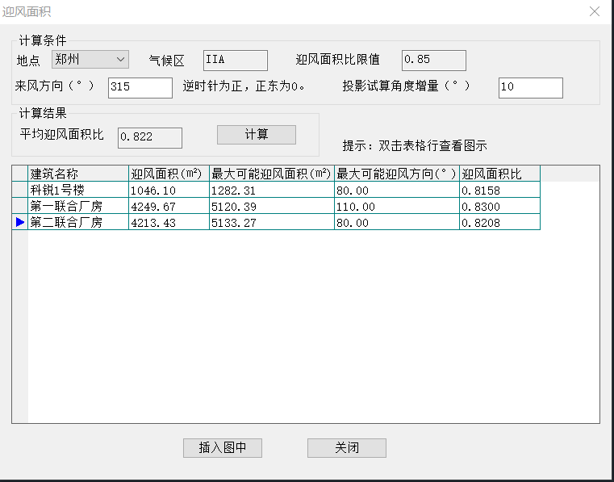Click the 迎风面积(m²) column header
The height and width of the screenshot is (482, 614).
point(169,174)
